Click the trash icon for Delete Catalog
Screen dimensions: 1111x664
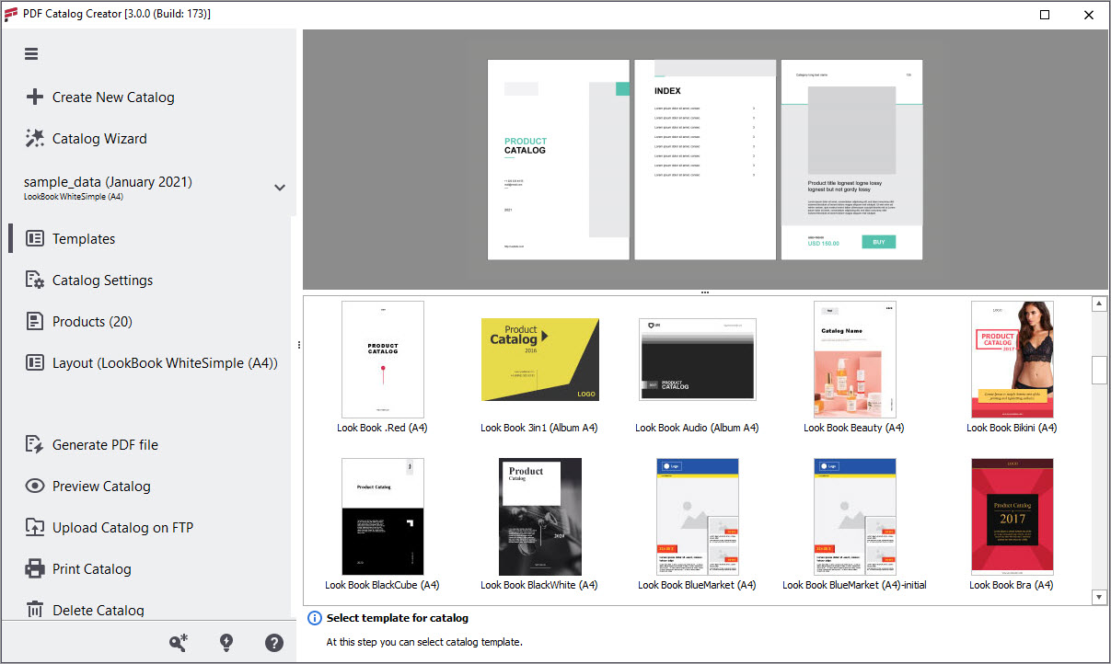point(35,609)
